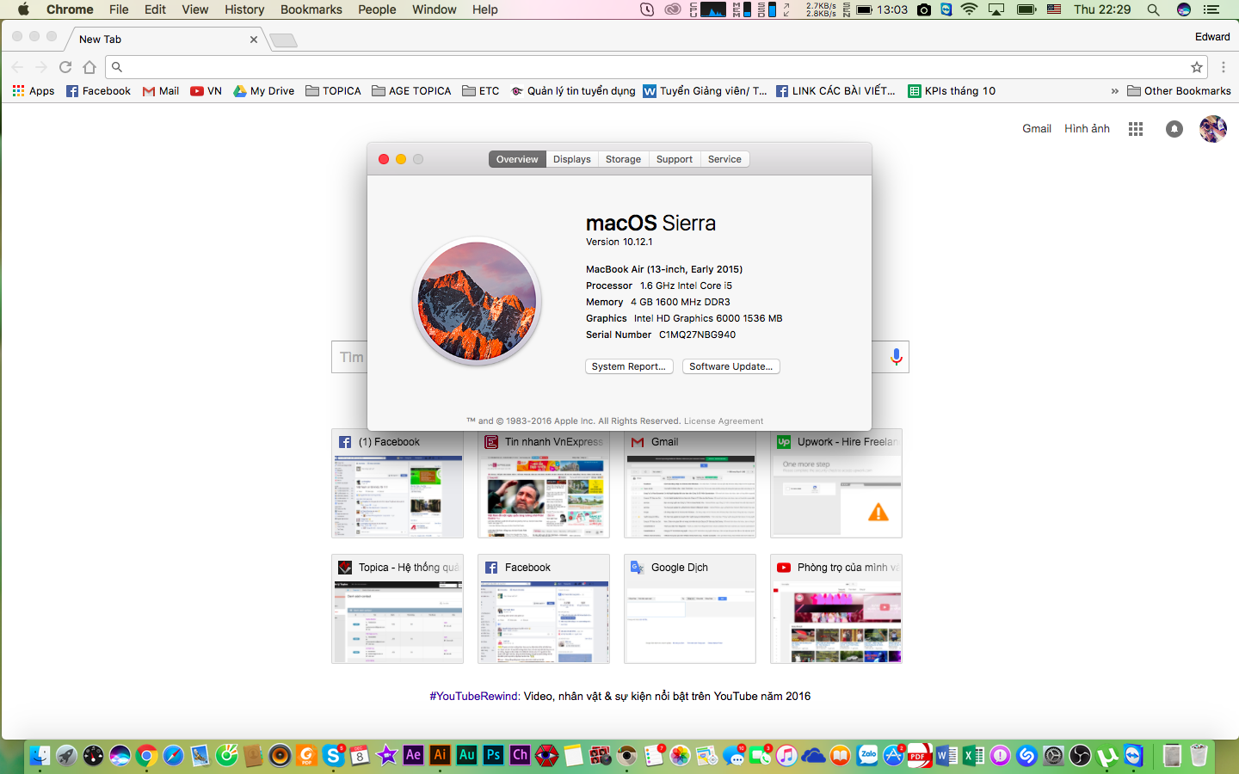Switch to Displays tab
The image size is (1239, 774).
click(572, 159)
